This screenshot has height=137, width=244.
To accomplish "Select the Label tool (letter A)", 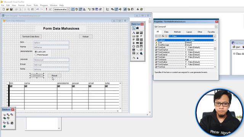I will [x=134, y=33].
